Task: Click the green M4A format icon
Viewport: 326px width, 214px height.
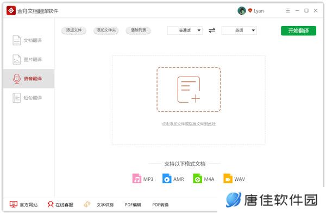Action: click(197, 179)
